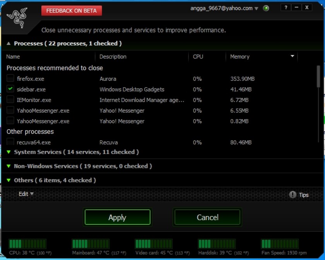Click the Tips exclamation icon
This screenshot has height=260, width=325.
(x=292, y=195)
